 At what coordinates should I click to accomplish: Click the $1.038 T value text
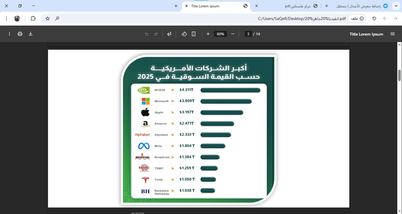(x=187, y=190)
